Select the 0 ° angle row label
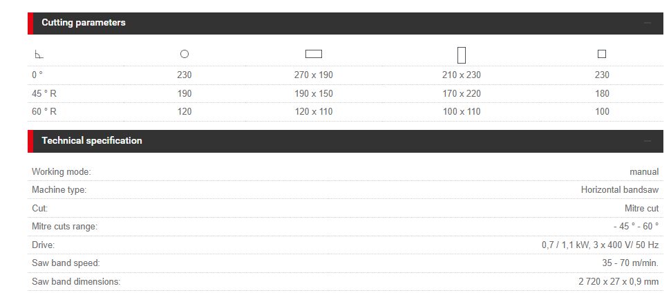Screen dimensions: 671x293 click(x=37, y=75)
